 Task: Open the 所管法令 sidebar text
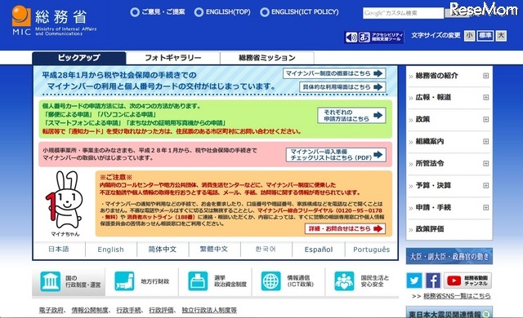(430, 164)
